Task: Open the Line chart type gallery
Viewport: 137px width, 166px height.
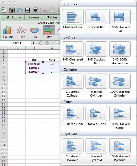Action: click(22, 32)
